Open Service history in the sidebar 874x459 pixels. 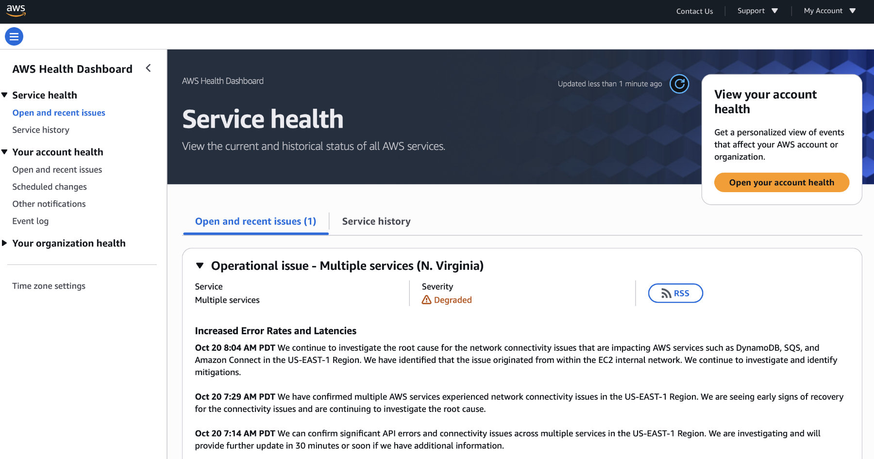click(x=41, y=130)
